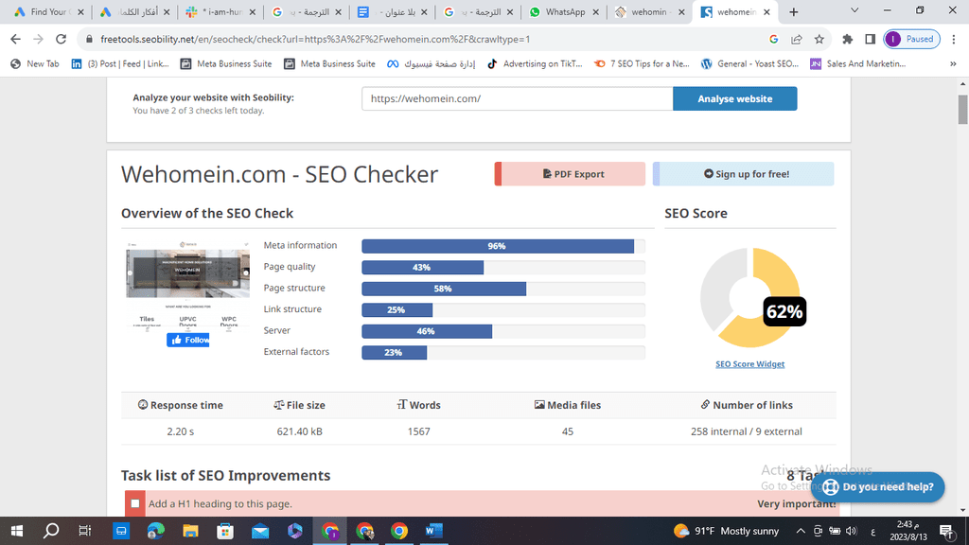Open File Explorer from taskbar
The width and height of the screenshot is (969, 545).
[x=190, y=531]
